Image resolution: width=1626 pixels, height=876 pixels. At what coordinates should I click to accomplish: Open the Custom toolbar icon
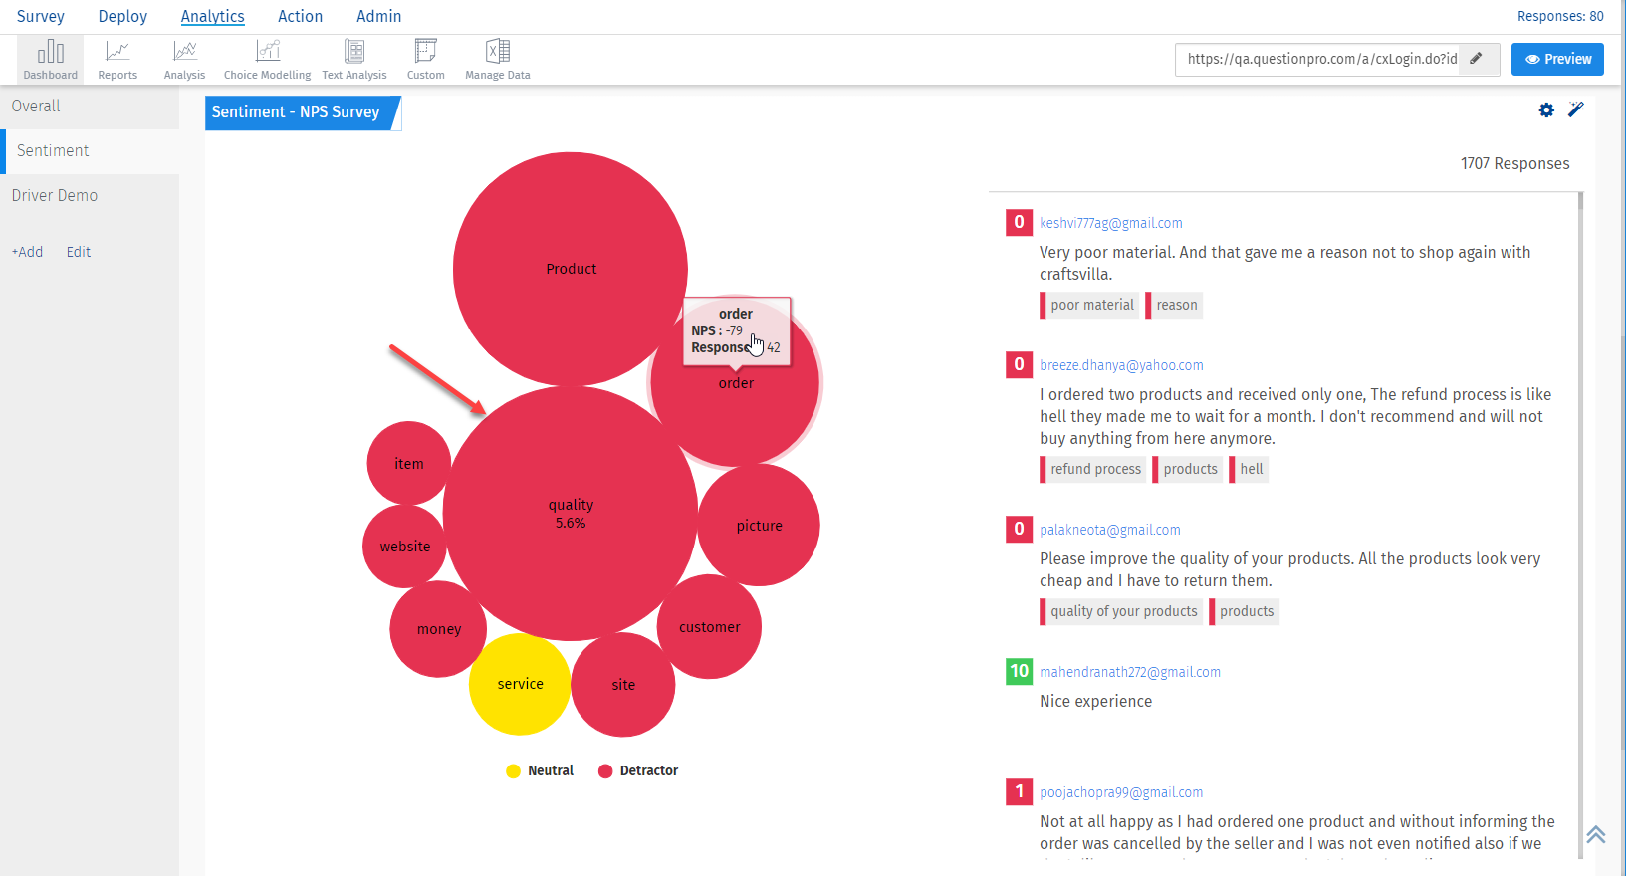click(425, 60)
